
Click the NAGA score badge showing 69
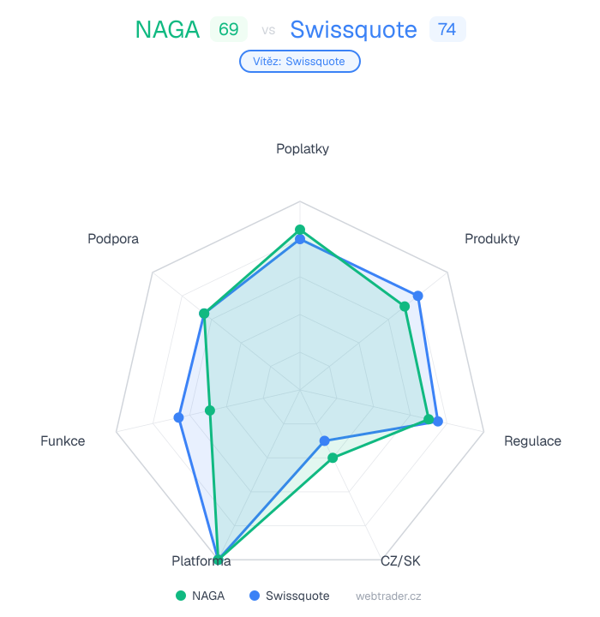228,29
